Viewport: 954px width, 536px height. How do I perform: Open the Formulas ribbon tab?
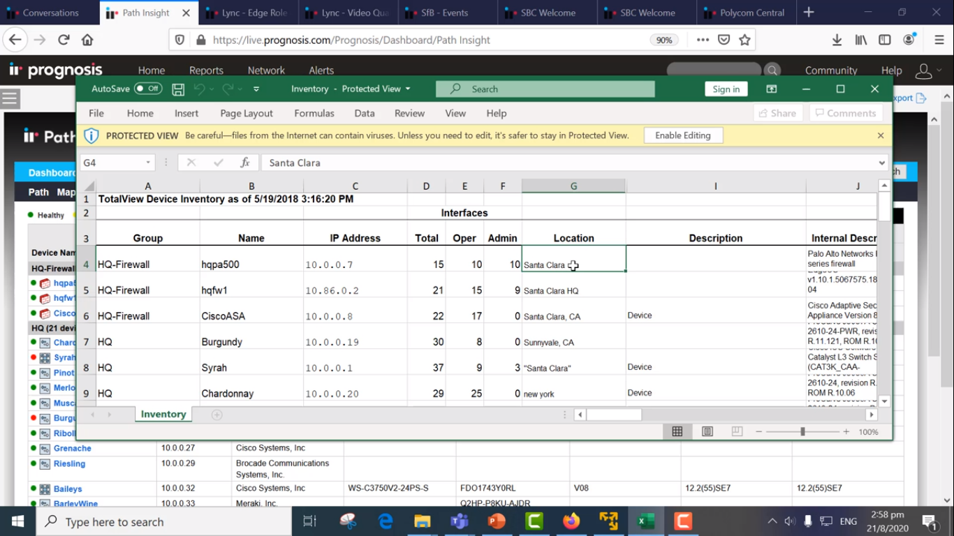[314, 113]
